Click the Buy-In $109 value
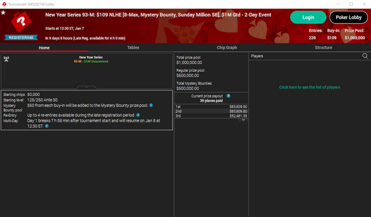 [332, 38]
